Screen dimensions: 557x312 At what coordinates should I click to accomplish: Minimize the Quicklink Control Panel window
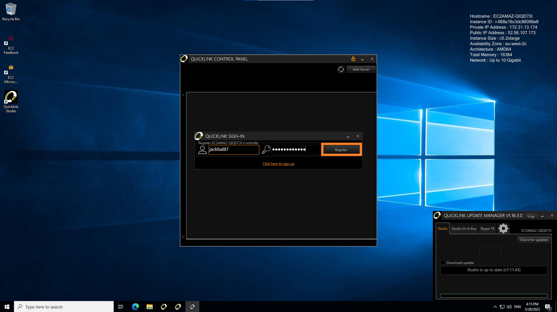362,59
